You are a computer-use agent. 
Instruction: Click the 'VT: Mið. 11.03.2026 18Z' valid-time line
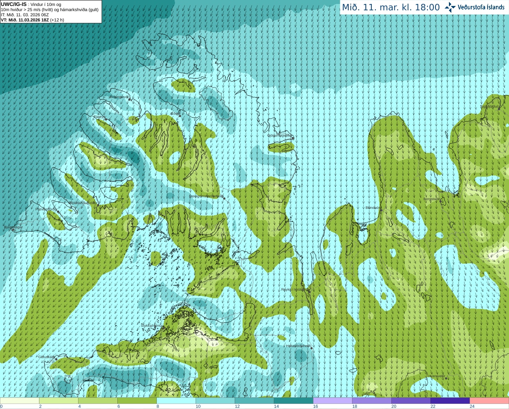tap(25, 20)
